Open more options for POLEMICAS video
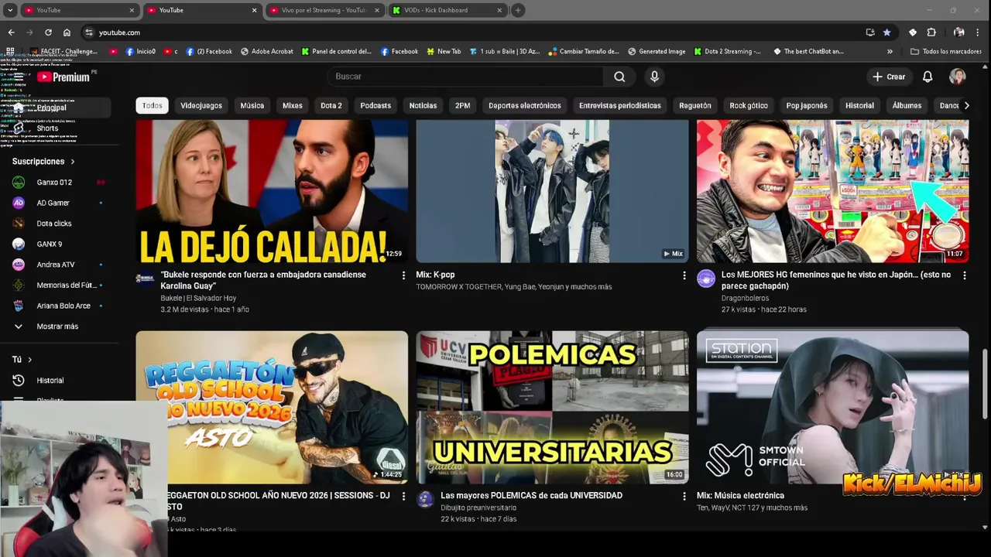Viewport: 991px width, 557px height. pos(684,496)
